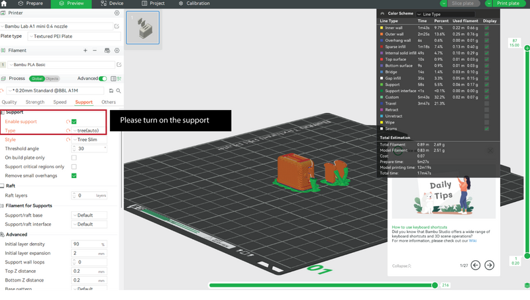This screenshot has width=530, height=300.
Task: Open Strength settings tab
Action: [x=35, y=102]
